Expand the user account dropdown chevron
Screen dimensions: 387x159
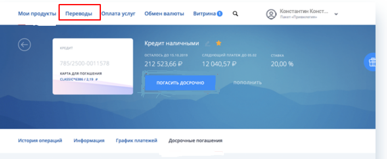pos(336,14)
